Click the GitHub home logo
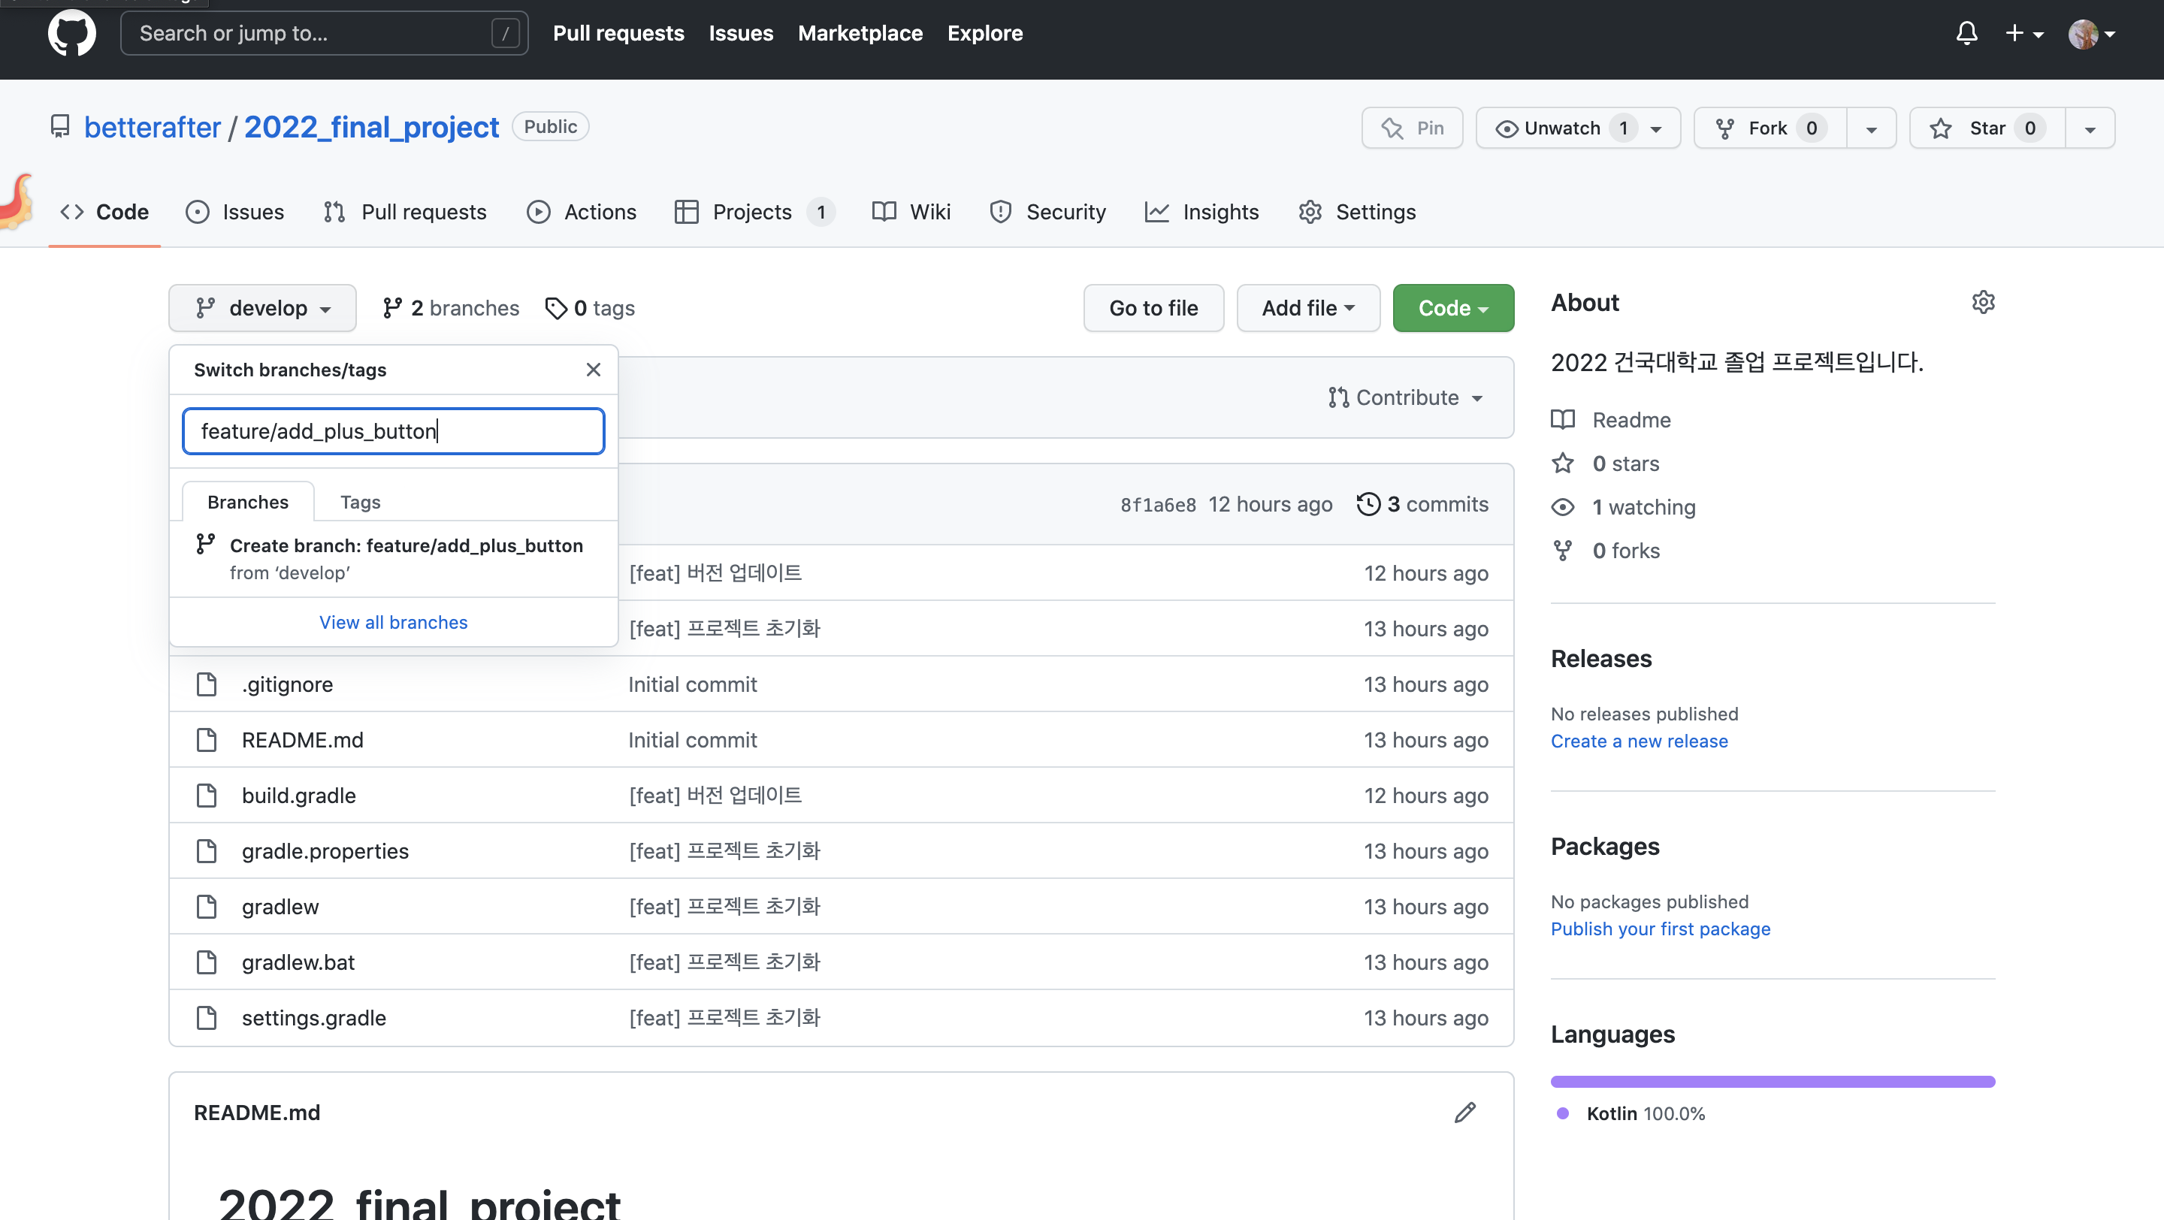The image size is (2164, 1220). [x=72, y=33]
